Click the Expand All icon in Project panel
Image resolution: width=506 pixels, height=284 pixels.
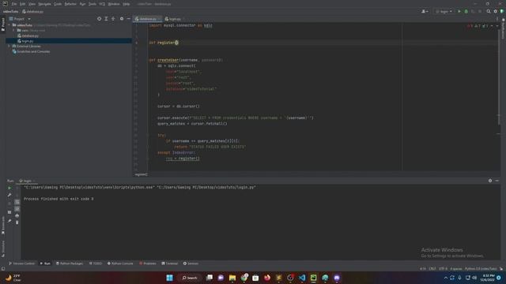[106, 19]
